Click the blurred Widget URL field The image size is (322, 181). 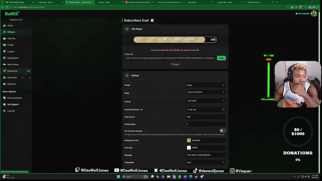click(x=170, y=58)
